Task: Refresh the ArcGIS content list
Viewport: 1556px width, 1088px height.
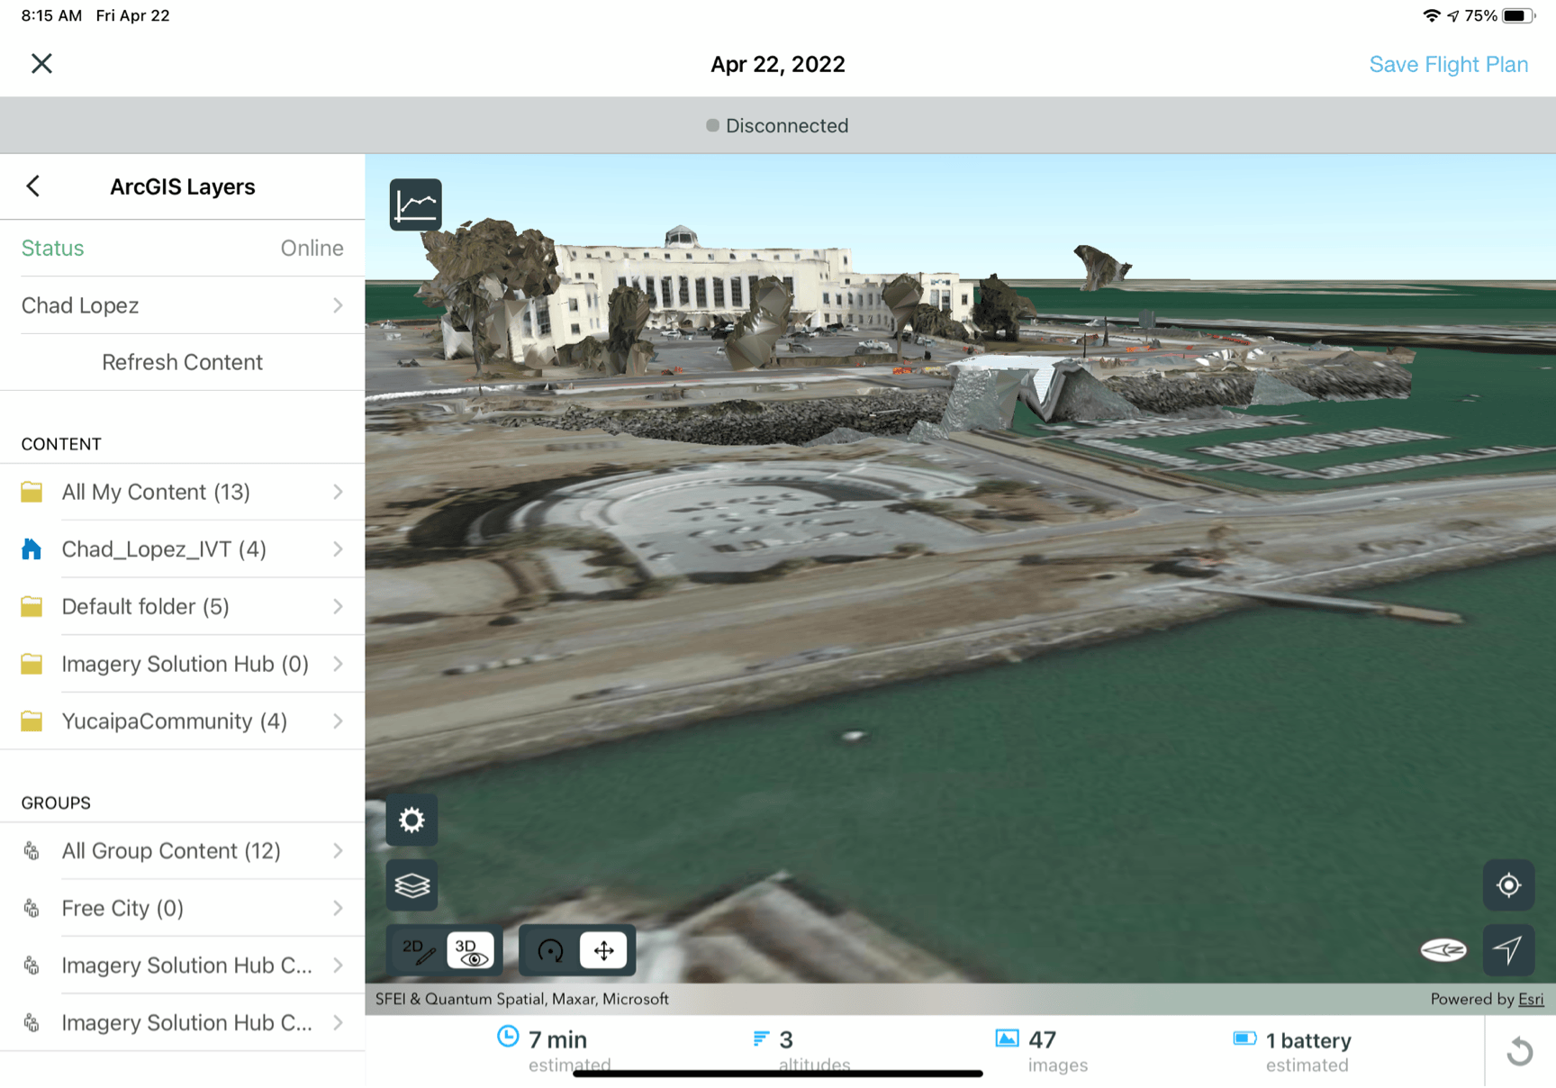Action: click(x=182, y=362)
